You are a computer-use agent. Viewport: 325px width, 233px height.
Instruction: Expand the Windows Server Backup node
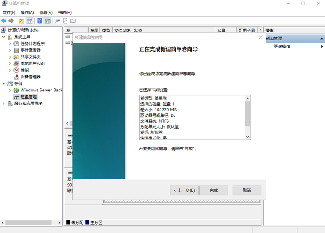[10, 90]
